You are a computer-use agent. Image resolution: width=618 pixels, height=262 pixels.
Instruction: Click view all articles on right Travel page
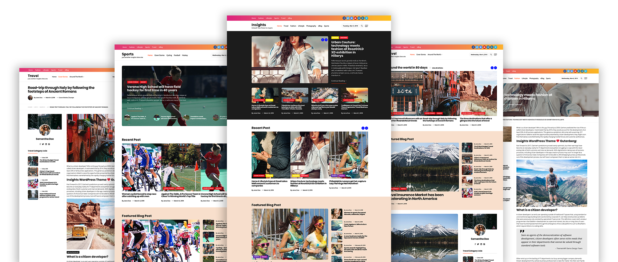(x=437, y=68)
